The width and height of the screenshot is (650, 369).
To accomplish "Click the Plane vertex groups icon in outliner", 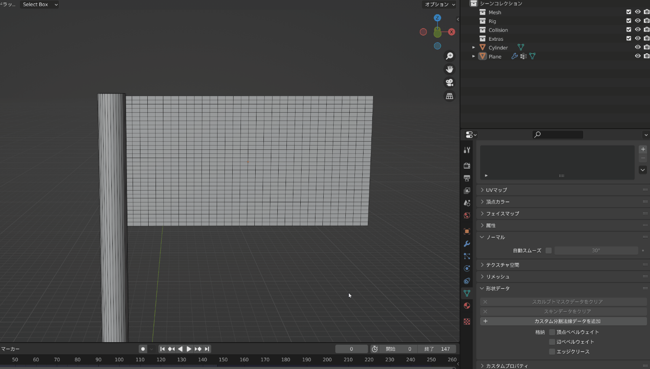I will point(523,56).
